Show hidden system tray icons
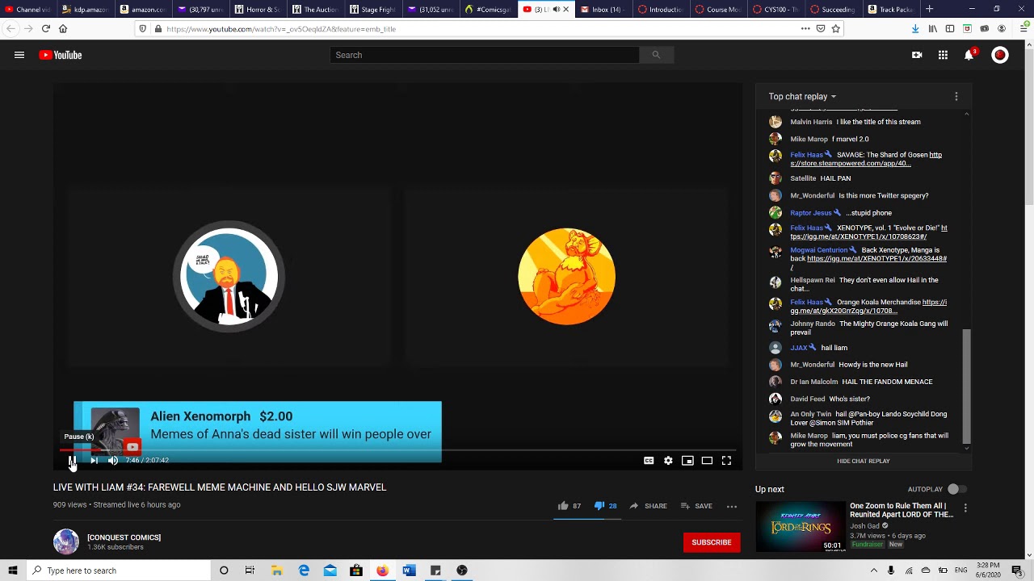The height and width of the screenshot is (581, 1034). (873, 571)
